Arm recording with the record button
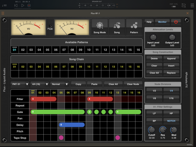Viewport: 196px width, 147px height. coord(29,5)
